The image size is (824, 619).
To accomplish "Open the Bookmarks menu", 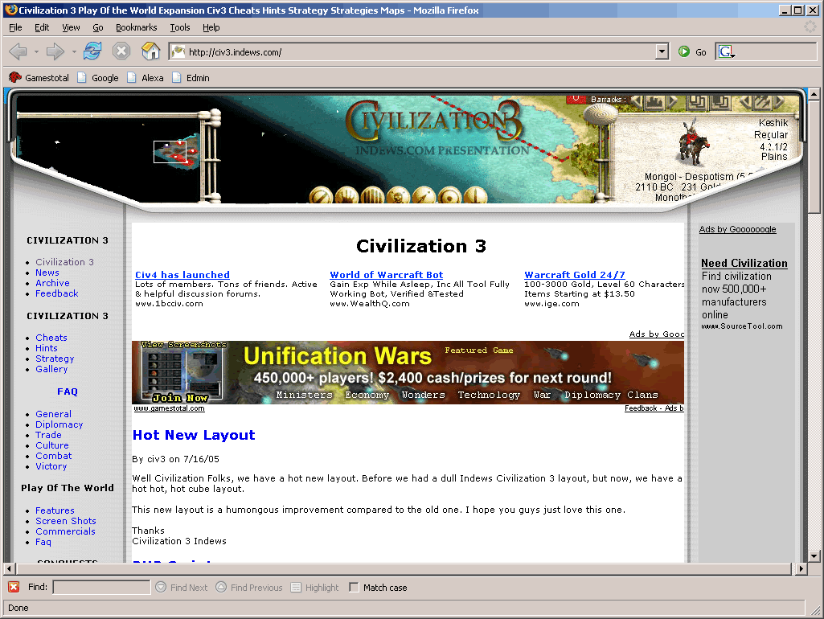I will (136, 27).
